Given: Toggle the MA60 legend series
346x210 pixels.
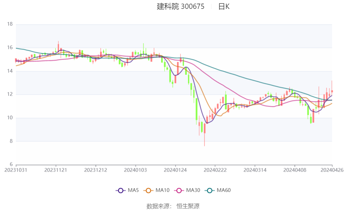Looking at the screenshot, I should [x=218, y=190].
